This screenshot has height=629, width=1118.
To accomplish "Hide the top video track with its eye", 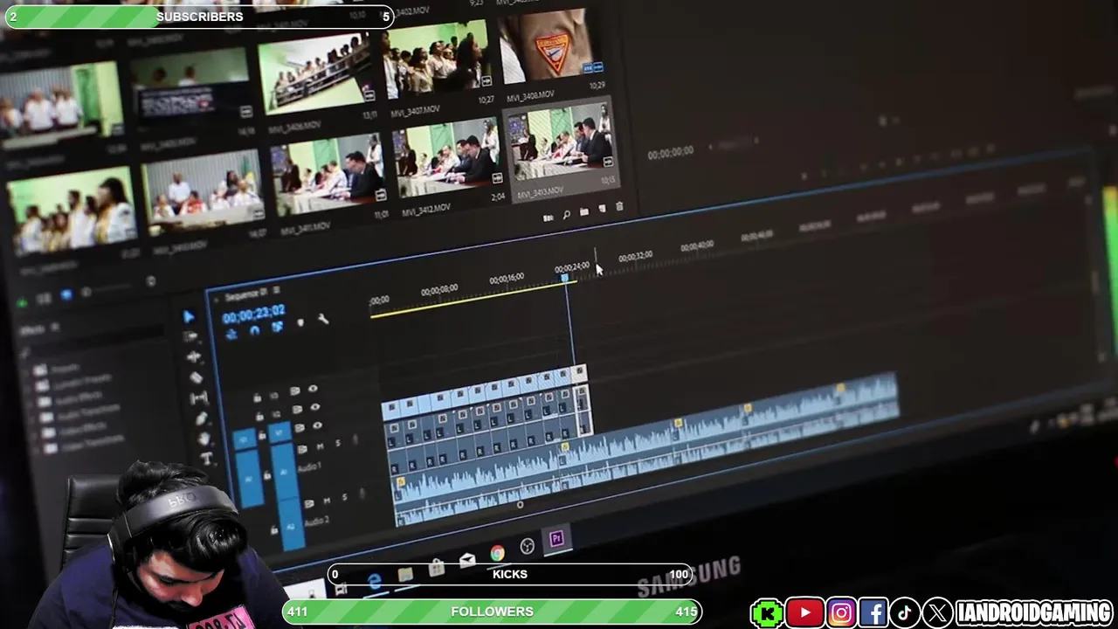I will 313,389.
